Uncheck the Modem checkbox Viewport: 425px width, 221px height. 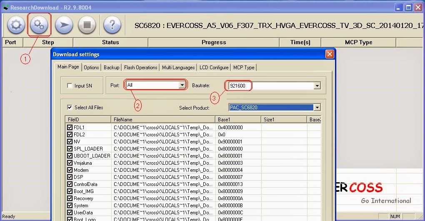[x=70, y=170]
